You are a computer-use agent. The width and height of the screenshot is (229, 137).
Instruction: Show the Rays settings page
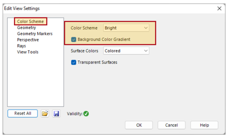click(x=21, y=46)
